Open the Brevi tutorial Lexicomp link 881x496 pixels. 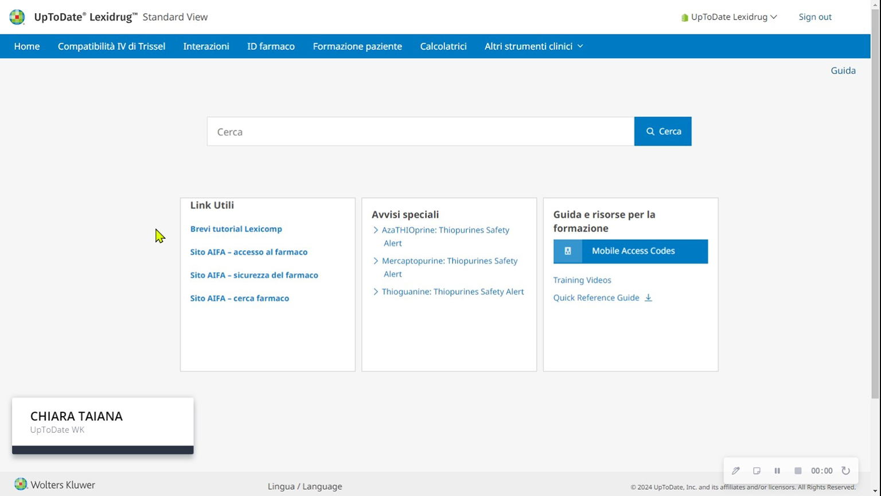point(236,229)
